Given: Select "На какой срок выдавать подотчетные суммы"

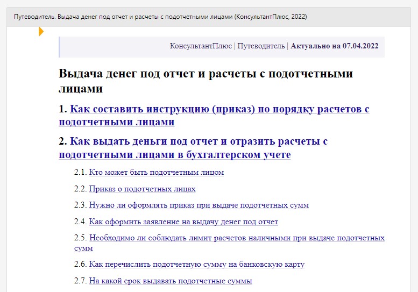Looking at the screenshot, I should [x=171, y=281].
